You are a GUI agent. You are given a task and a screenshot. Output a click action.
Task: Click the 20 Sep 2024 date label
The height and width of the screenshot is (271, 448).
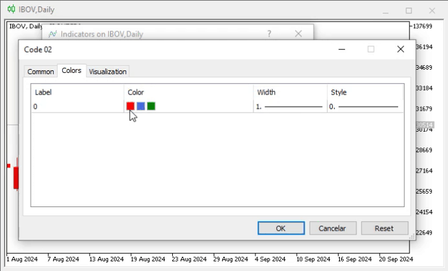click(x=396, y=259)
